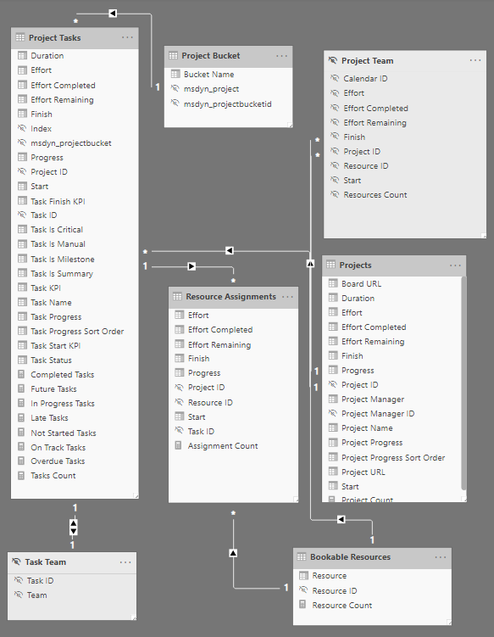Screen dimensions: 494x637
Task: Open Project Team table options ellipsis
Action: coord(475,60)
